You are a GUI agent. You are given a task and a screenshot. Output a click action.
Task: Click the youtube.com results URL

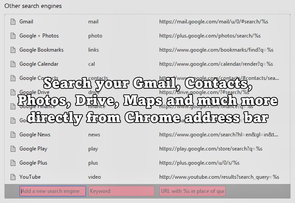pyautogui.click(x=219, y=177)
